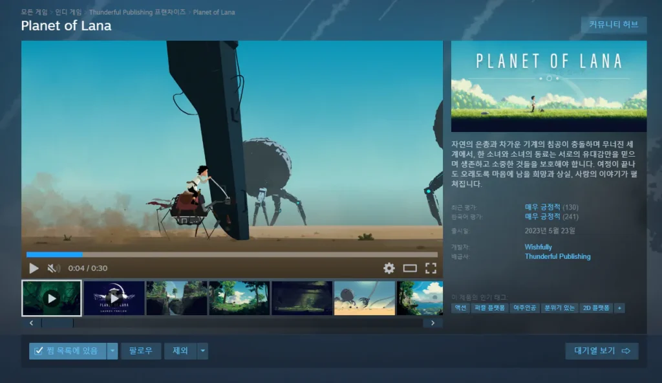Uncheck the 찜 목록에 있음 wishlist checkbox
662x383 pixels.
click(x=39, y=351)
